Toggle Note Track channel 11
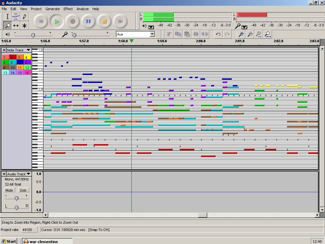 tap(20, 67)
